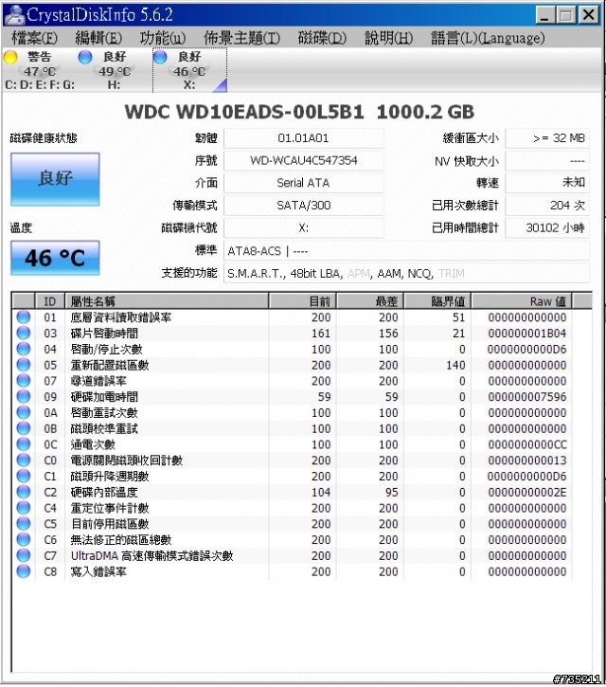Click the status orb for attribute C6

point(24,539)
